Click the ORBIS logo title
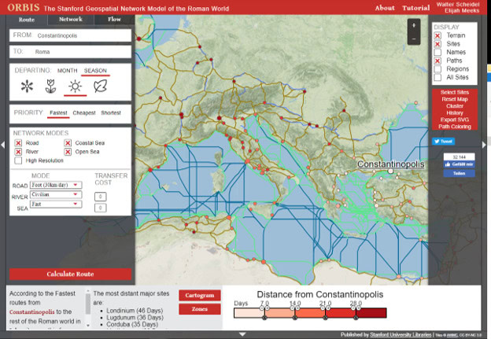The width and height of the screenshot is (491, 339). (24, 8)
